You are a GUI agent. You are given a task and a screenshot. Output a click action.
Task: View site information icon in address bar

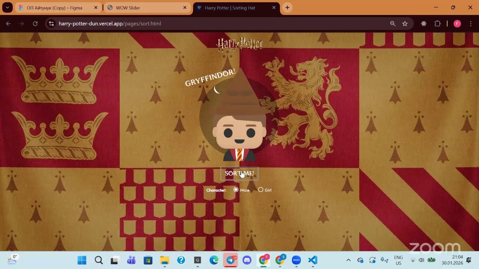[x=52, y=24]
